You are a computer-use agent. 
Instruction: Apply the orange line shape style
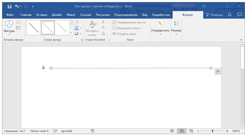click(62, 28)
